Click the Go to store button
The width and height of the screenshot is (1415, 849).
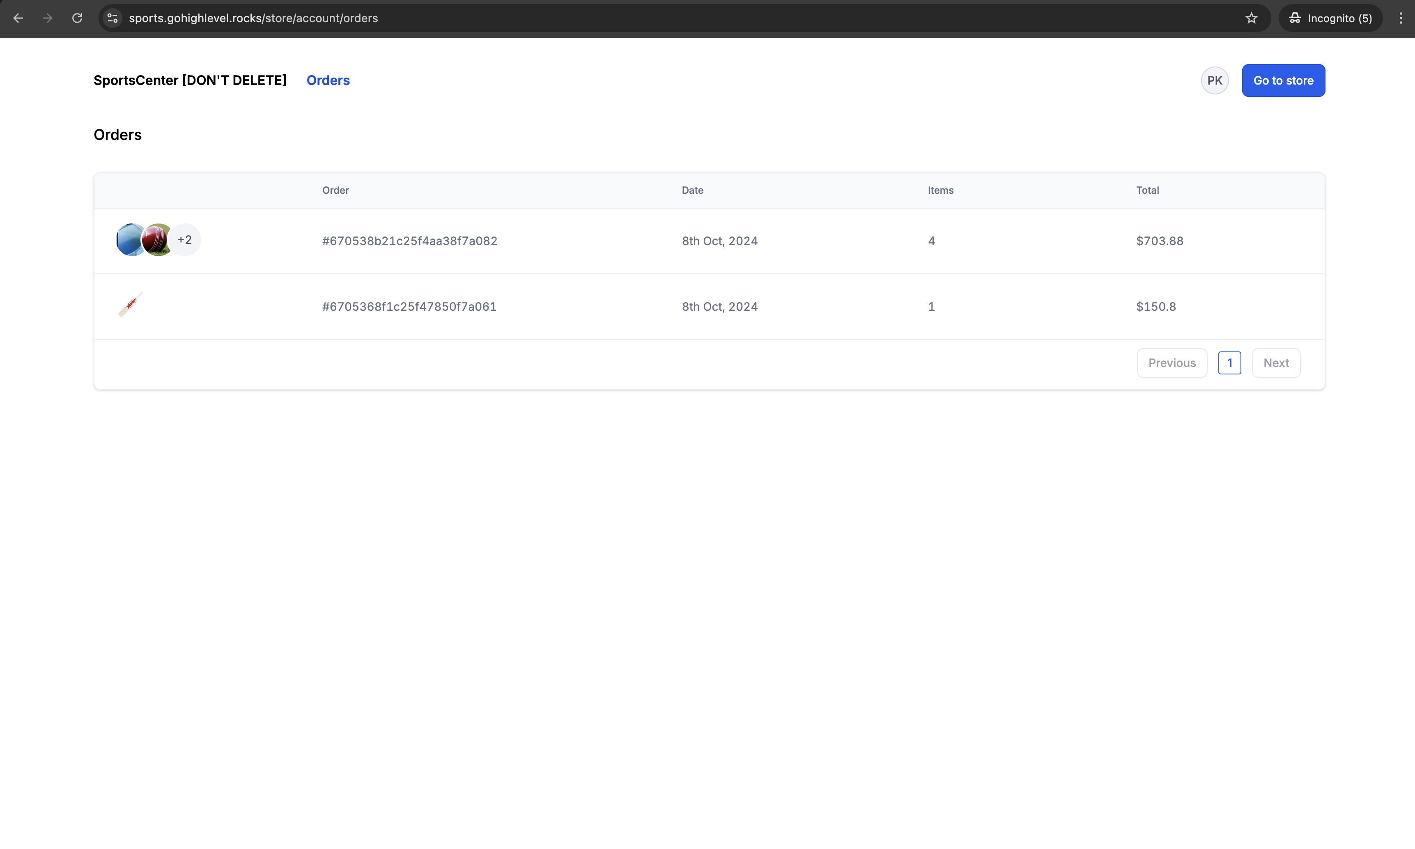pyautogui.click(x=1283, y=80)
